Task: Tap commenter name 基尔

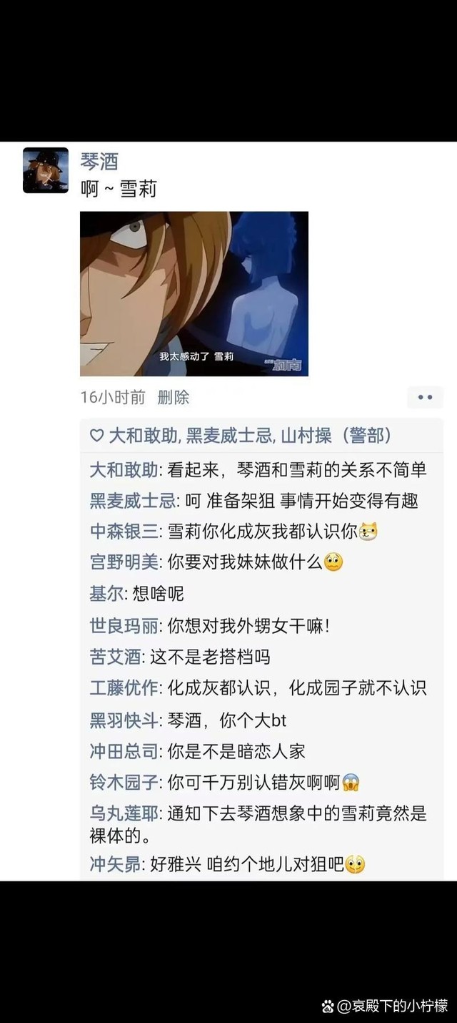Action: coord(107,594)
